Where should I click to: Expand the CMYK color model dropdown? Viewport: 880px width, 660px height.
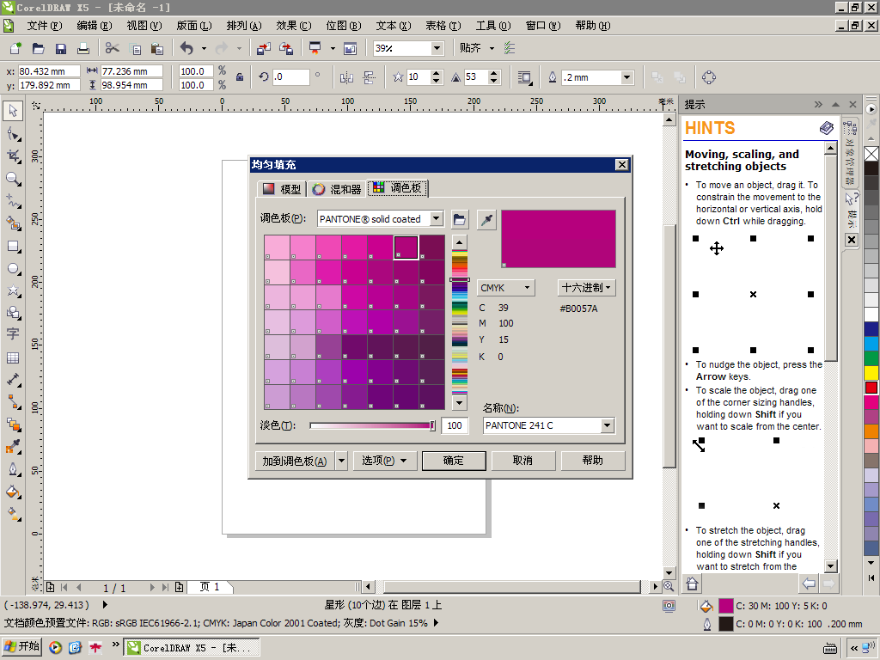(505, 288)
